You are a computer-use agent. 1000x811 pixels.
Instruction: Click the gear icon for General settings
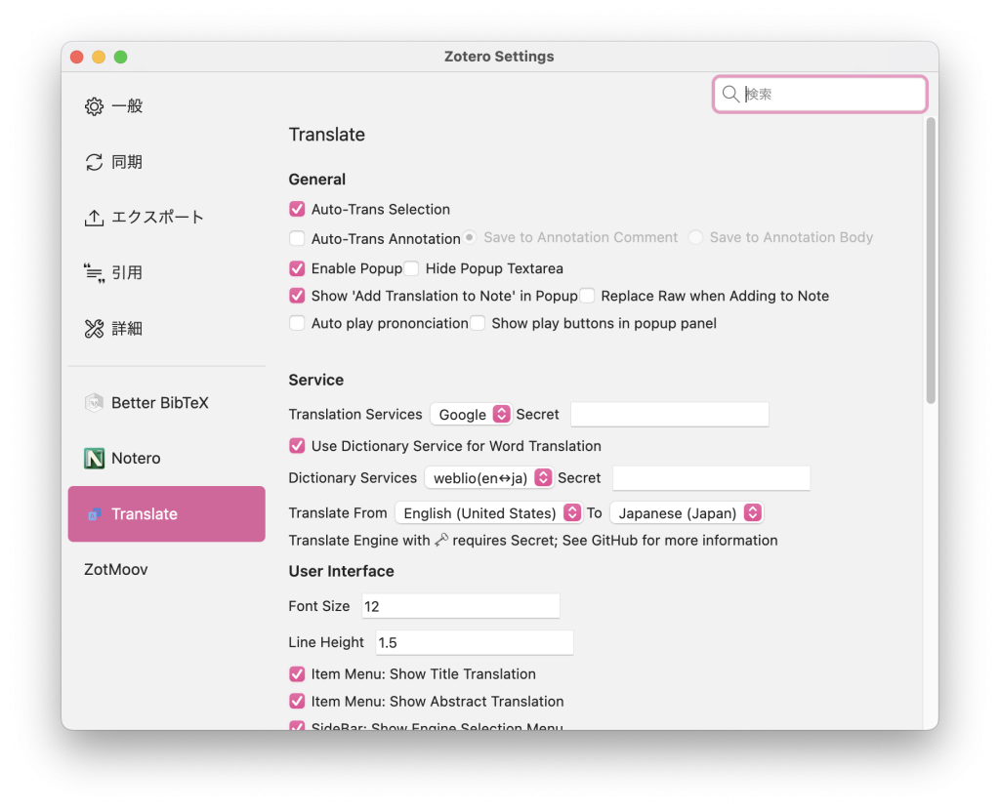pos(94,106)
